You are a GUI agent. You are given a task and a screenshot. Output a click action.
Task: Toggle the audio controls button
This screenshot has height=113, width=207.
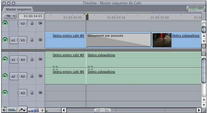point(4,110)
